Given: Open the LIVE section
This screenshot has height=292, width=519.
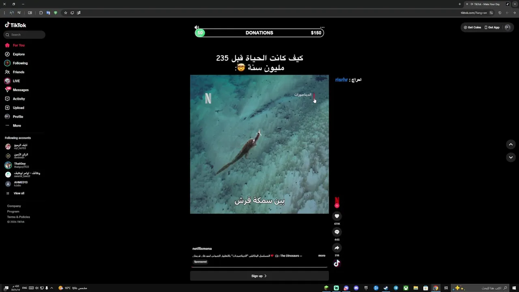Looking at the screenshot, I should tap(12, 81).
